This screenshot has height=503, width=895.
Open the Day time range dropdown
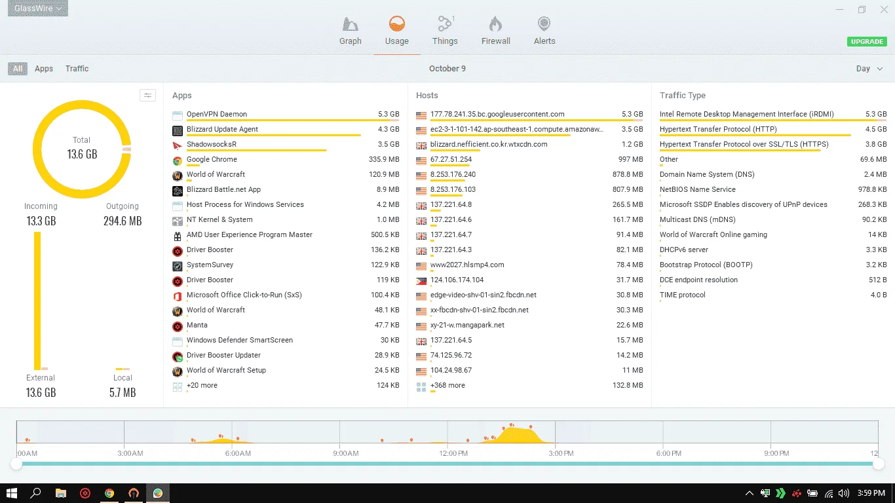(x=869, y=69)
